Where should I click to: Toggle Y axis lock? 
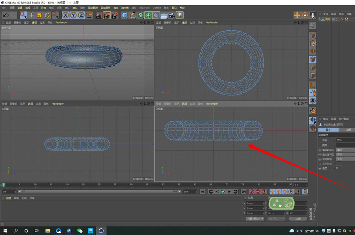(x=73, y=15)
